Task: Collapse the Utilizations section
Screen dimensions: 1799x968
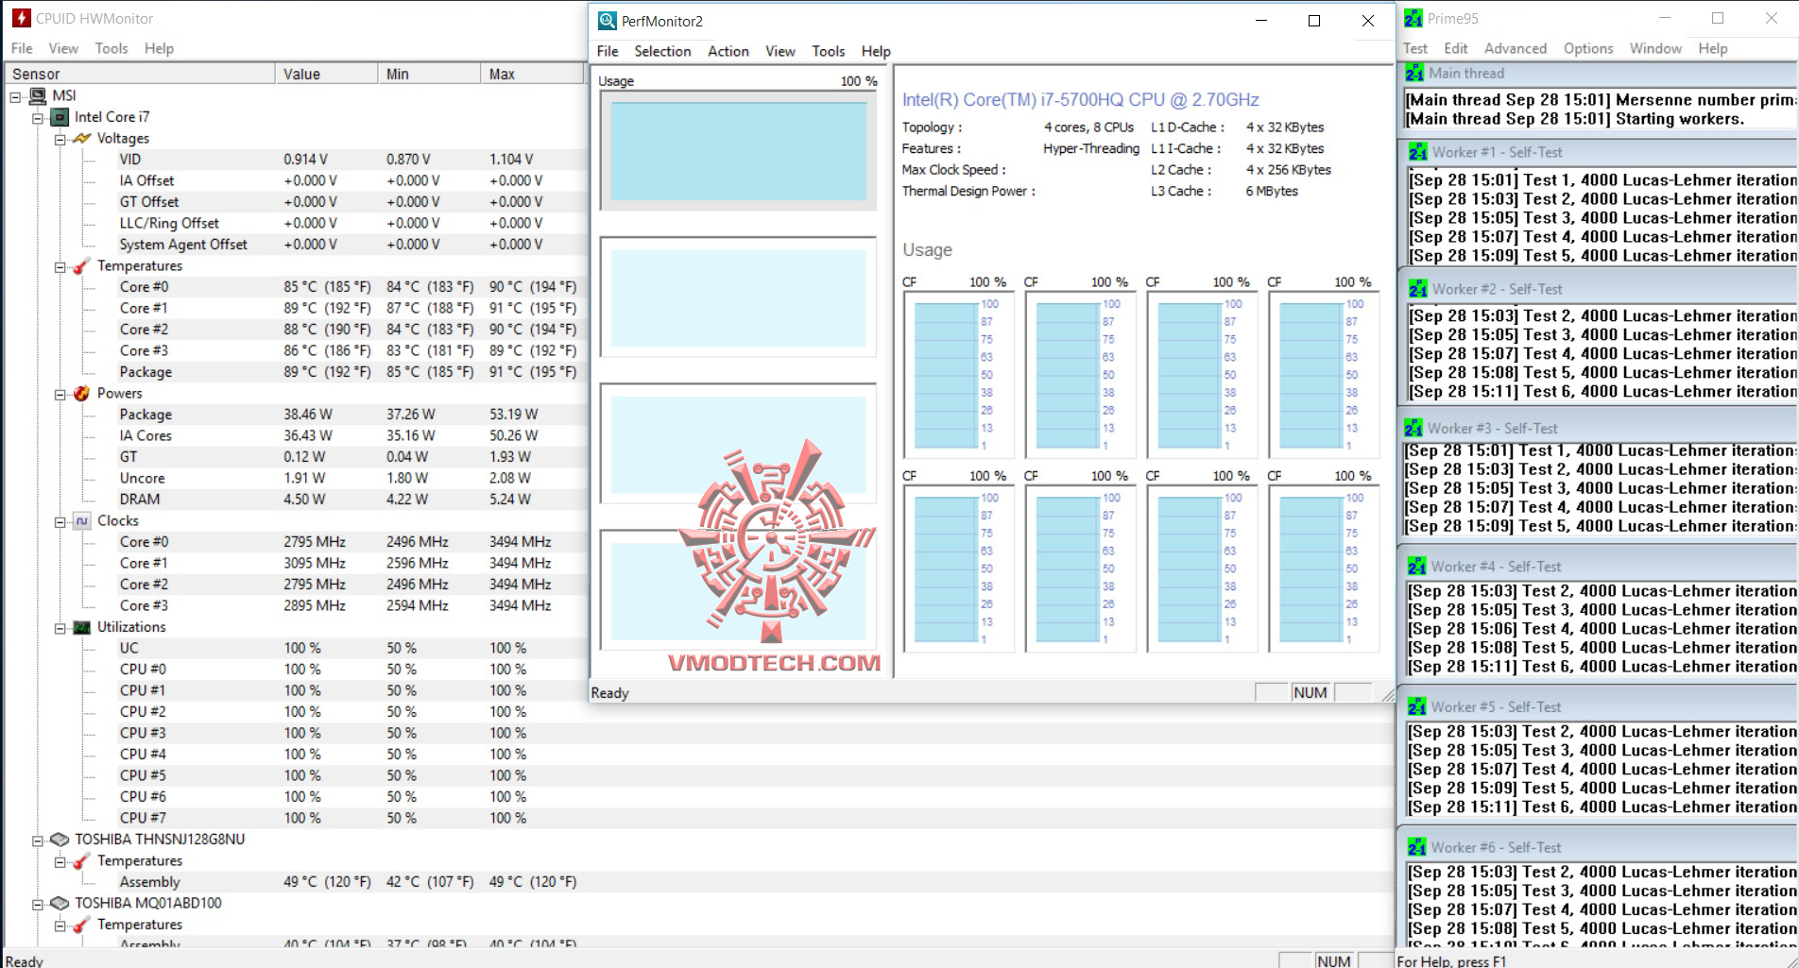Action: pyautogui.click(x=60, y=628)
